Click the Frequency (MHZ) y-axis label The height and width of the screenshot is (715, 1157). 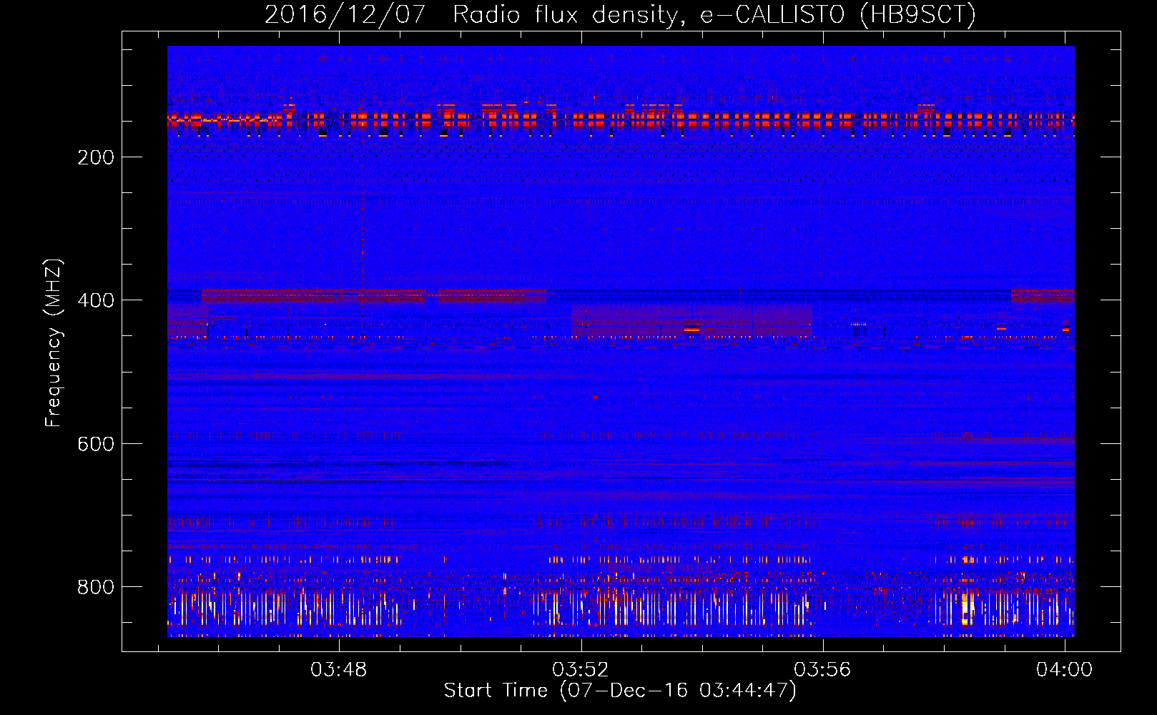54,343
